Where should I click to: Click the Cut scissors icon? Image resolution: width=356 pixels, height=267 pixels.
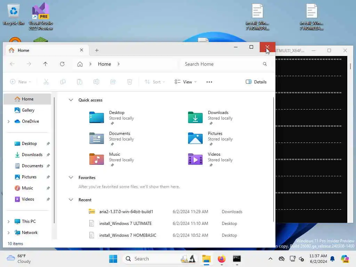pos(46,82)
